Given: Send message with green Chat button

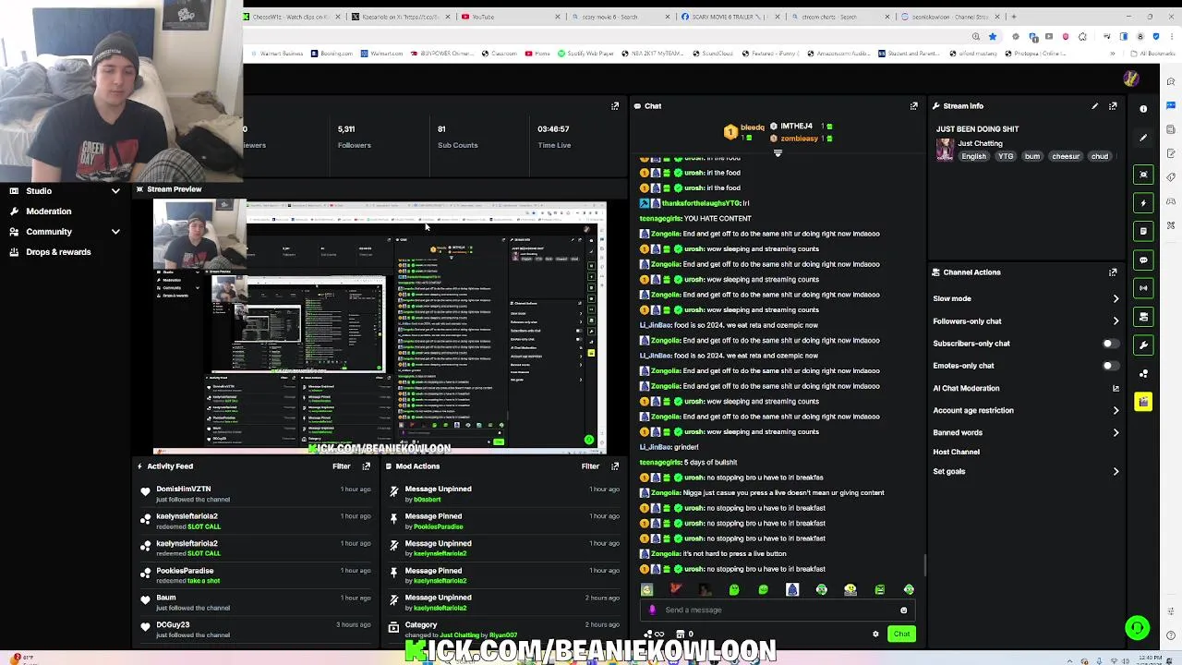Looking at the screenshot, I should (x=901, y=635).
